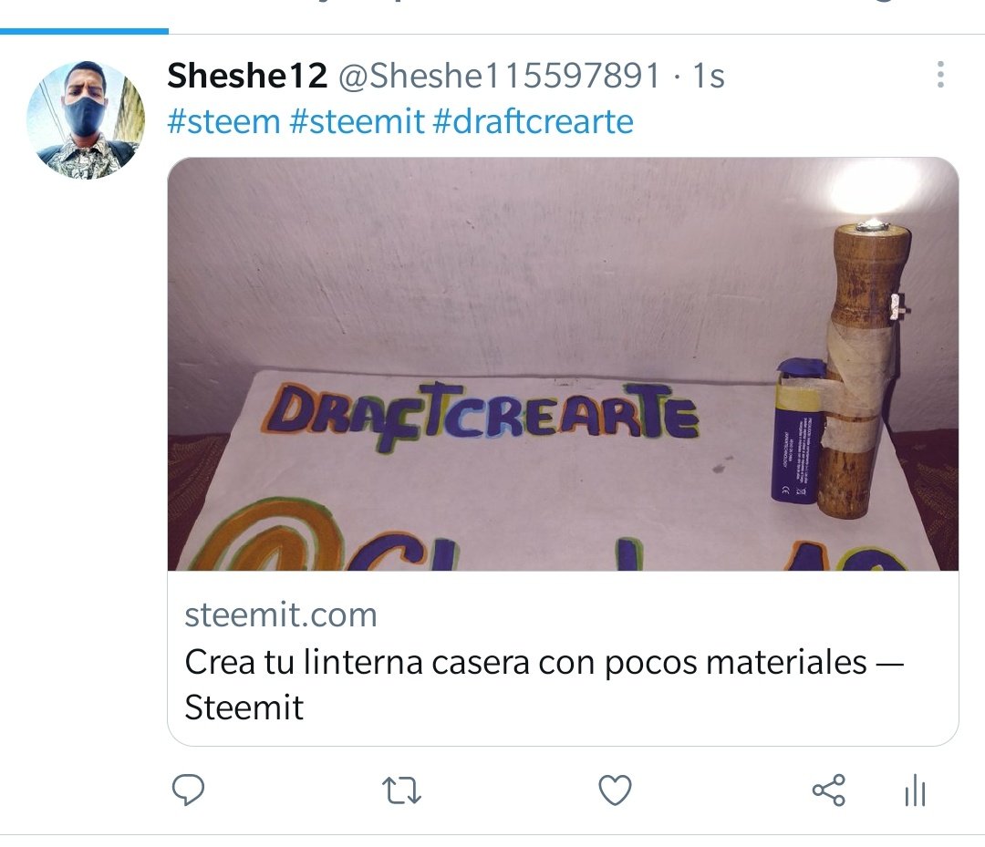Follow the #steem hashtag link
985x847 pixels.
click(x=223, y=122)
